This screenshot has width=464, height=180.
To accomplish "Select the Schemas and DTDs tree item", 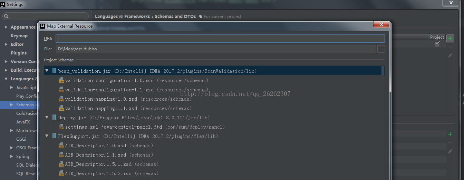I will (x=19, y=104).
